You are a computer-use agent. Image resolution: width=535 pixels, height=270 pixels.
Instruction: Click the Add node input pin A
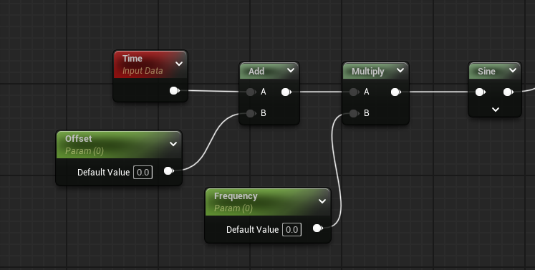[x=251, y=92]
